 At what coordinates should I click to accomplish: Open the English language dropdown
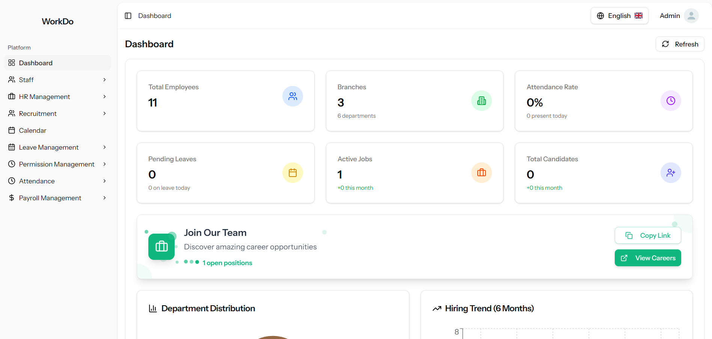point(619,16)
